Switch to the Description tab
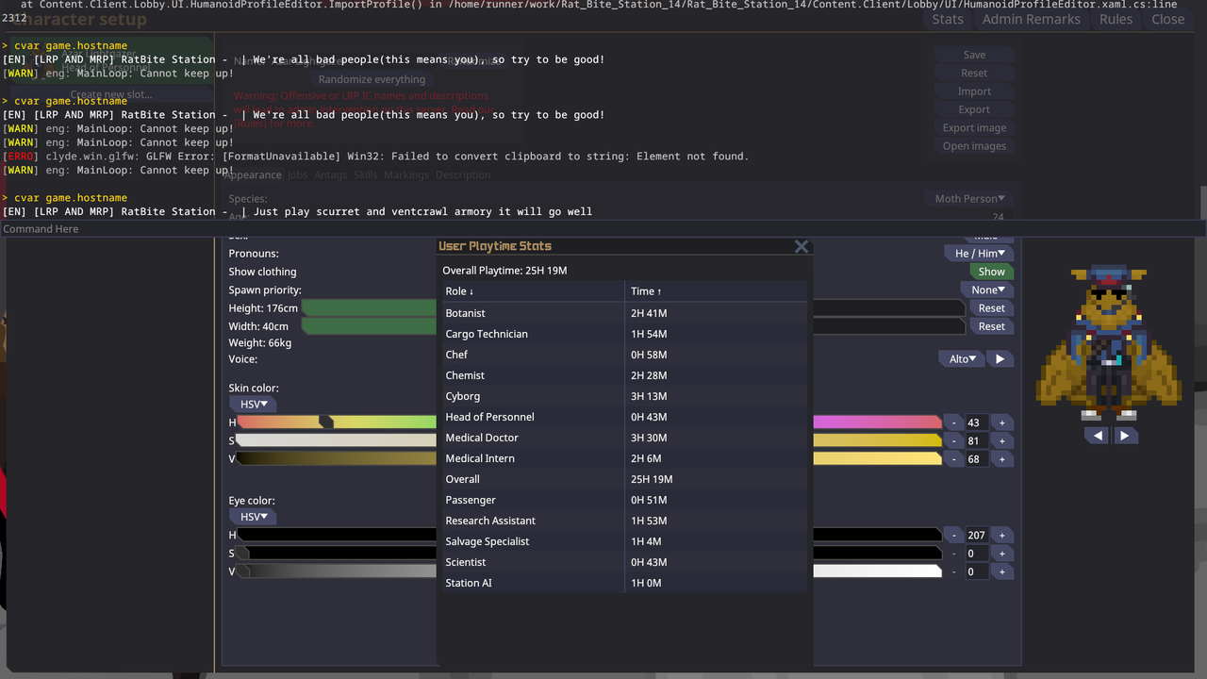Screen dimensions: 1207x679 pyautogui.click(x=463, y=174)
